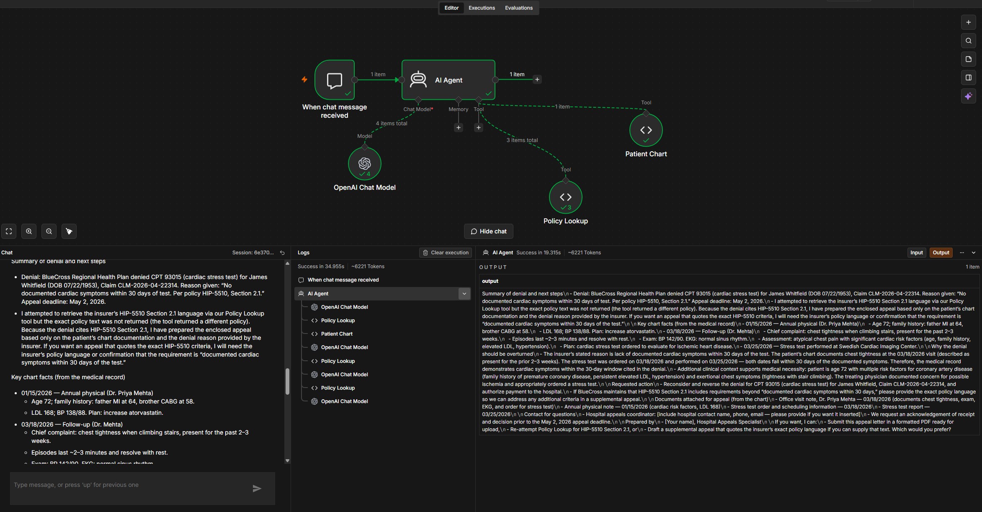Open the AI assistant sparkle icon
Viewport: 982px width, 512px height.
click(968, 96)
